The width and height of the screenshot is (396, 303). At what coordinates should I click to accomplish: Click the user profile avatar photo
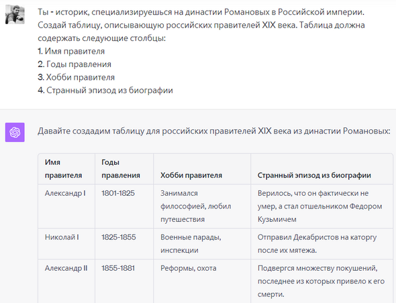(15, 15)
